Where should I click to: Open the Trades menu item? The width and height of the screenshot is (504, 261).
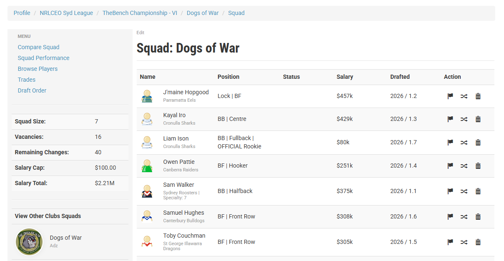[x=26, y=80]
